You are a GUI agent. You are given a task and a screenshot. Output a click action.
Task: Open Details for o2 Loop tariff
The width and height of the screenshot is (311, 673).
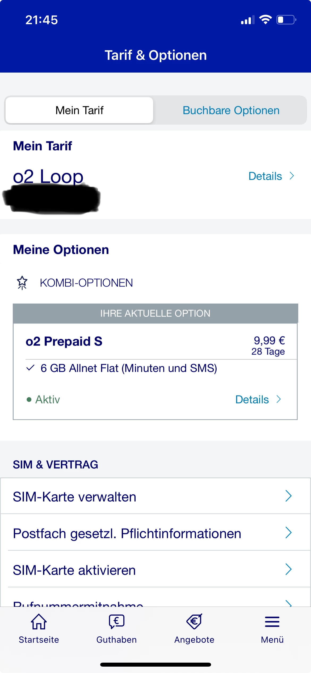coord(271,176)
